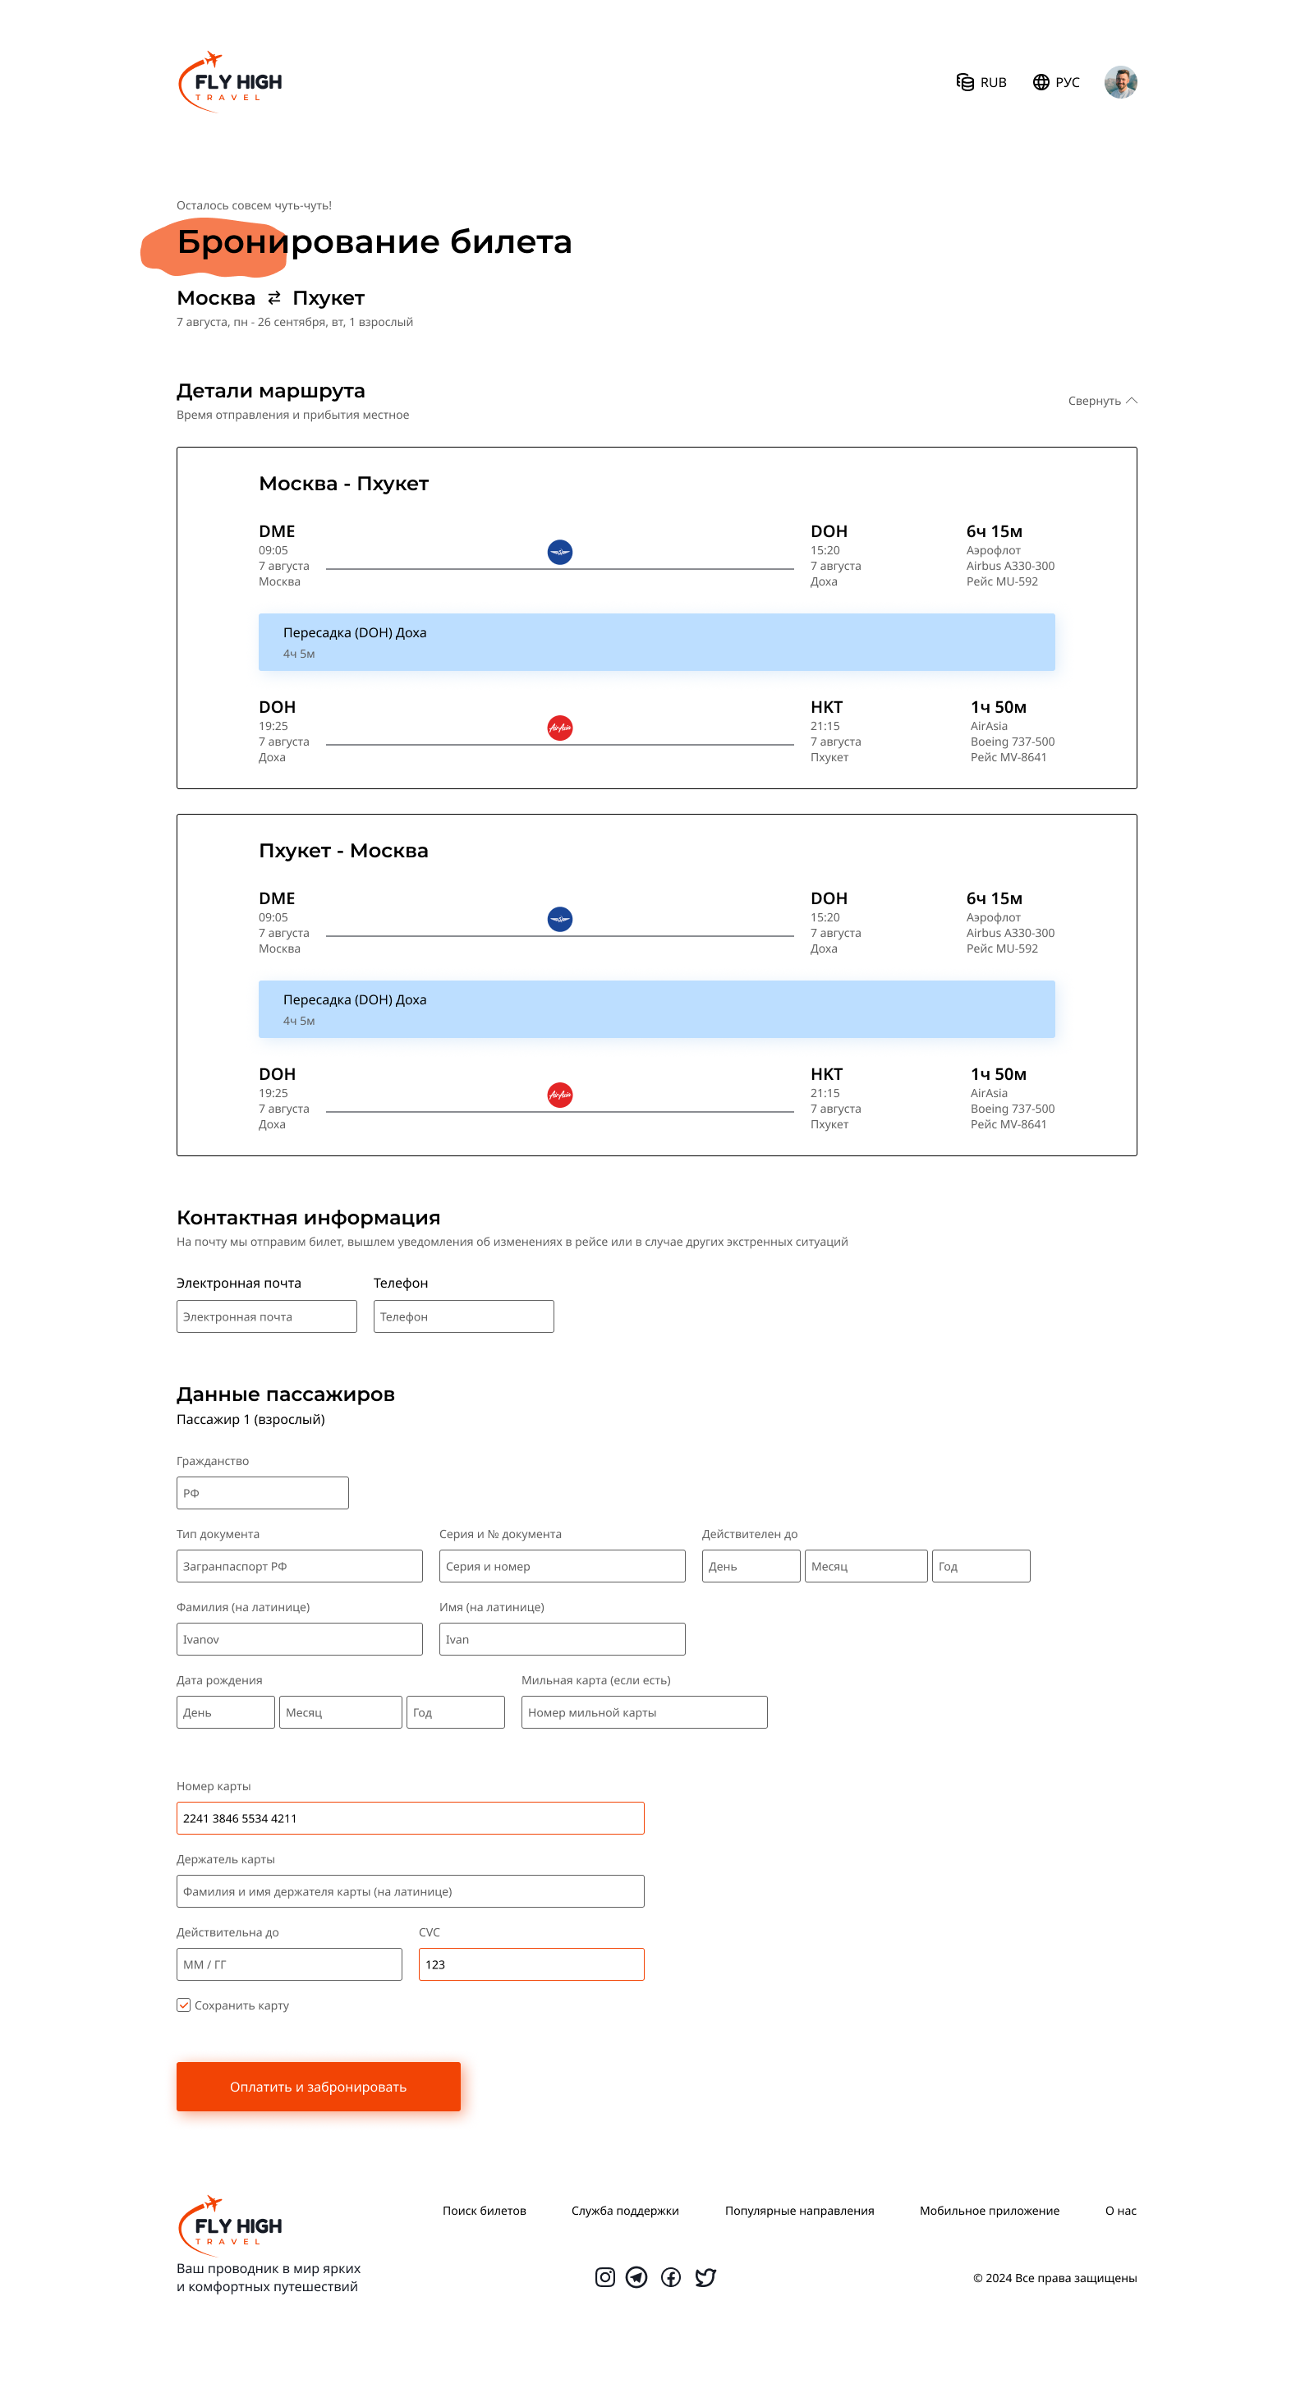Click the Пересадка (DOH) Доха banner in Пхукет - Москва card
The width and height of the screenshot is (1314, 2393).
coord(656,1008)
